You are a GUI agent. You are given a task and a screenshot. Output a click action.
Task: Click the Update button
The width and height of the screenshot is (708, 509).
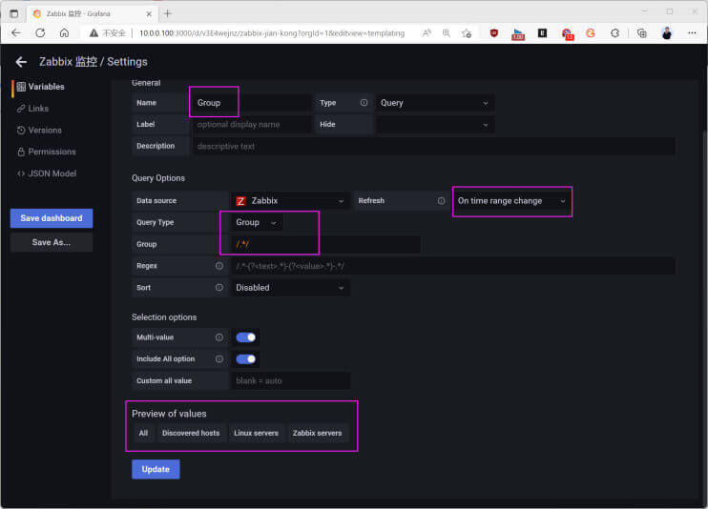[156, 469]
